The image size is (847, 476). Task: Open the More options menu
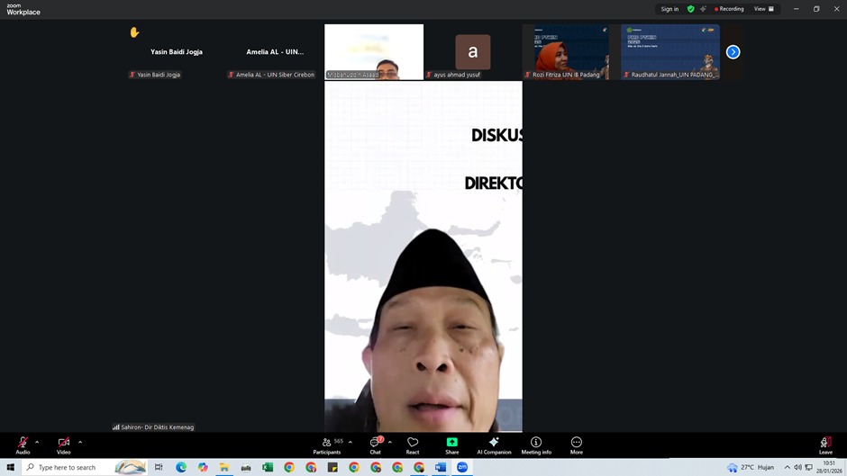point(577,445)
